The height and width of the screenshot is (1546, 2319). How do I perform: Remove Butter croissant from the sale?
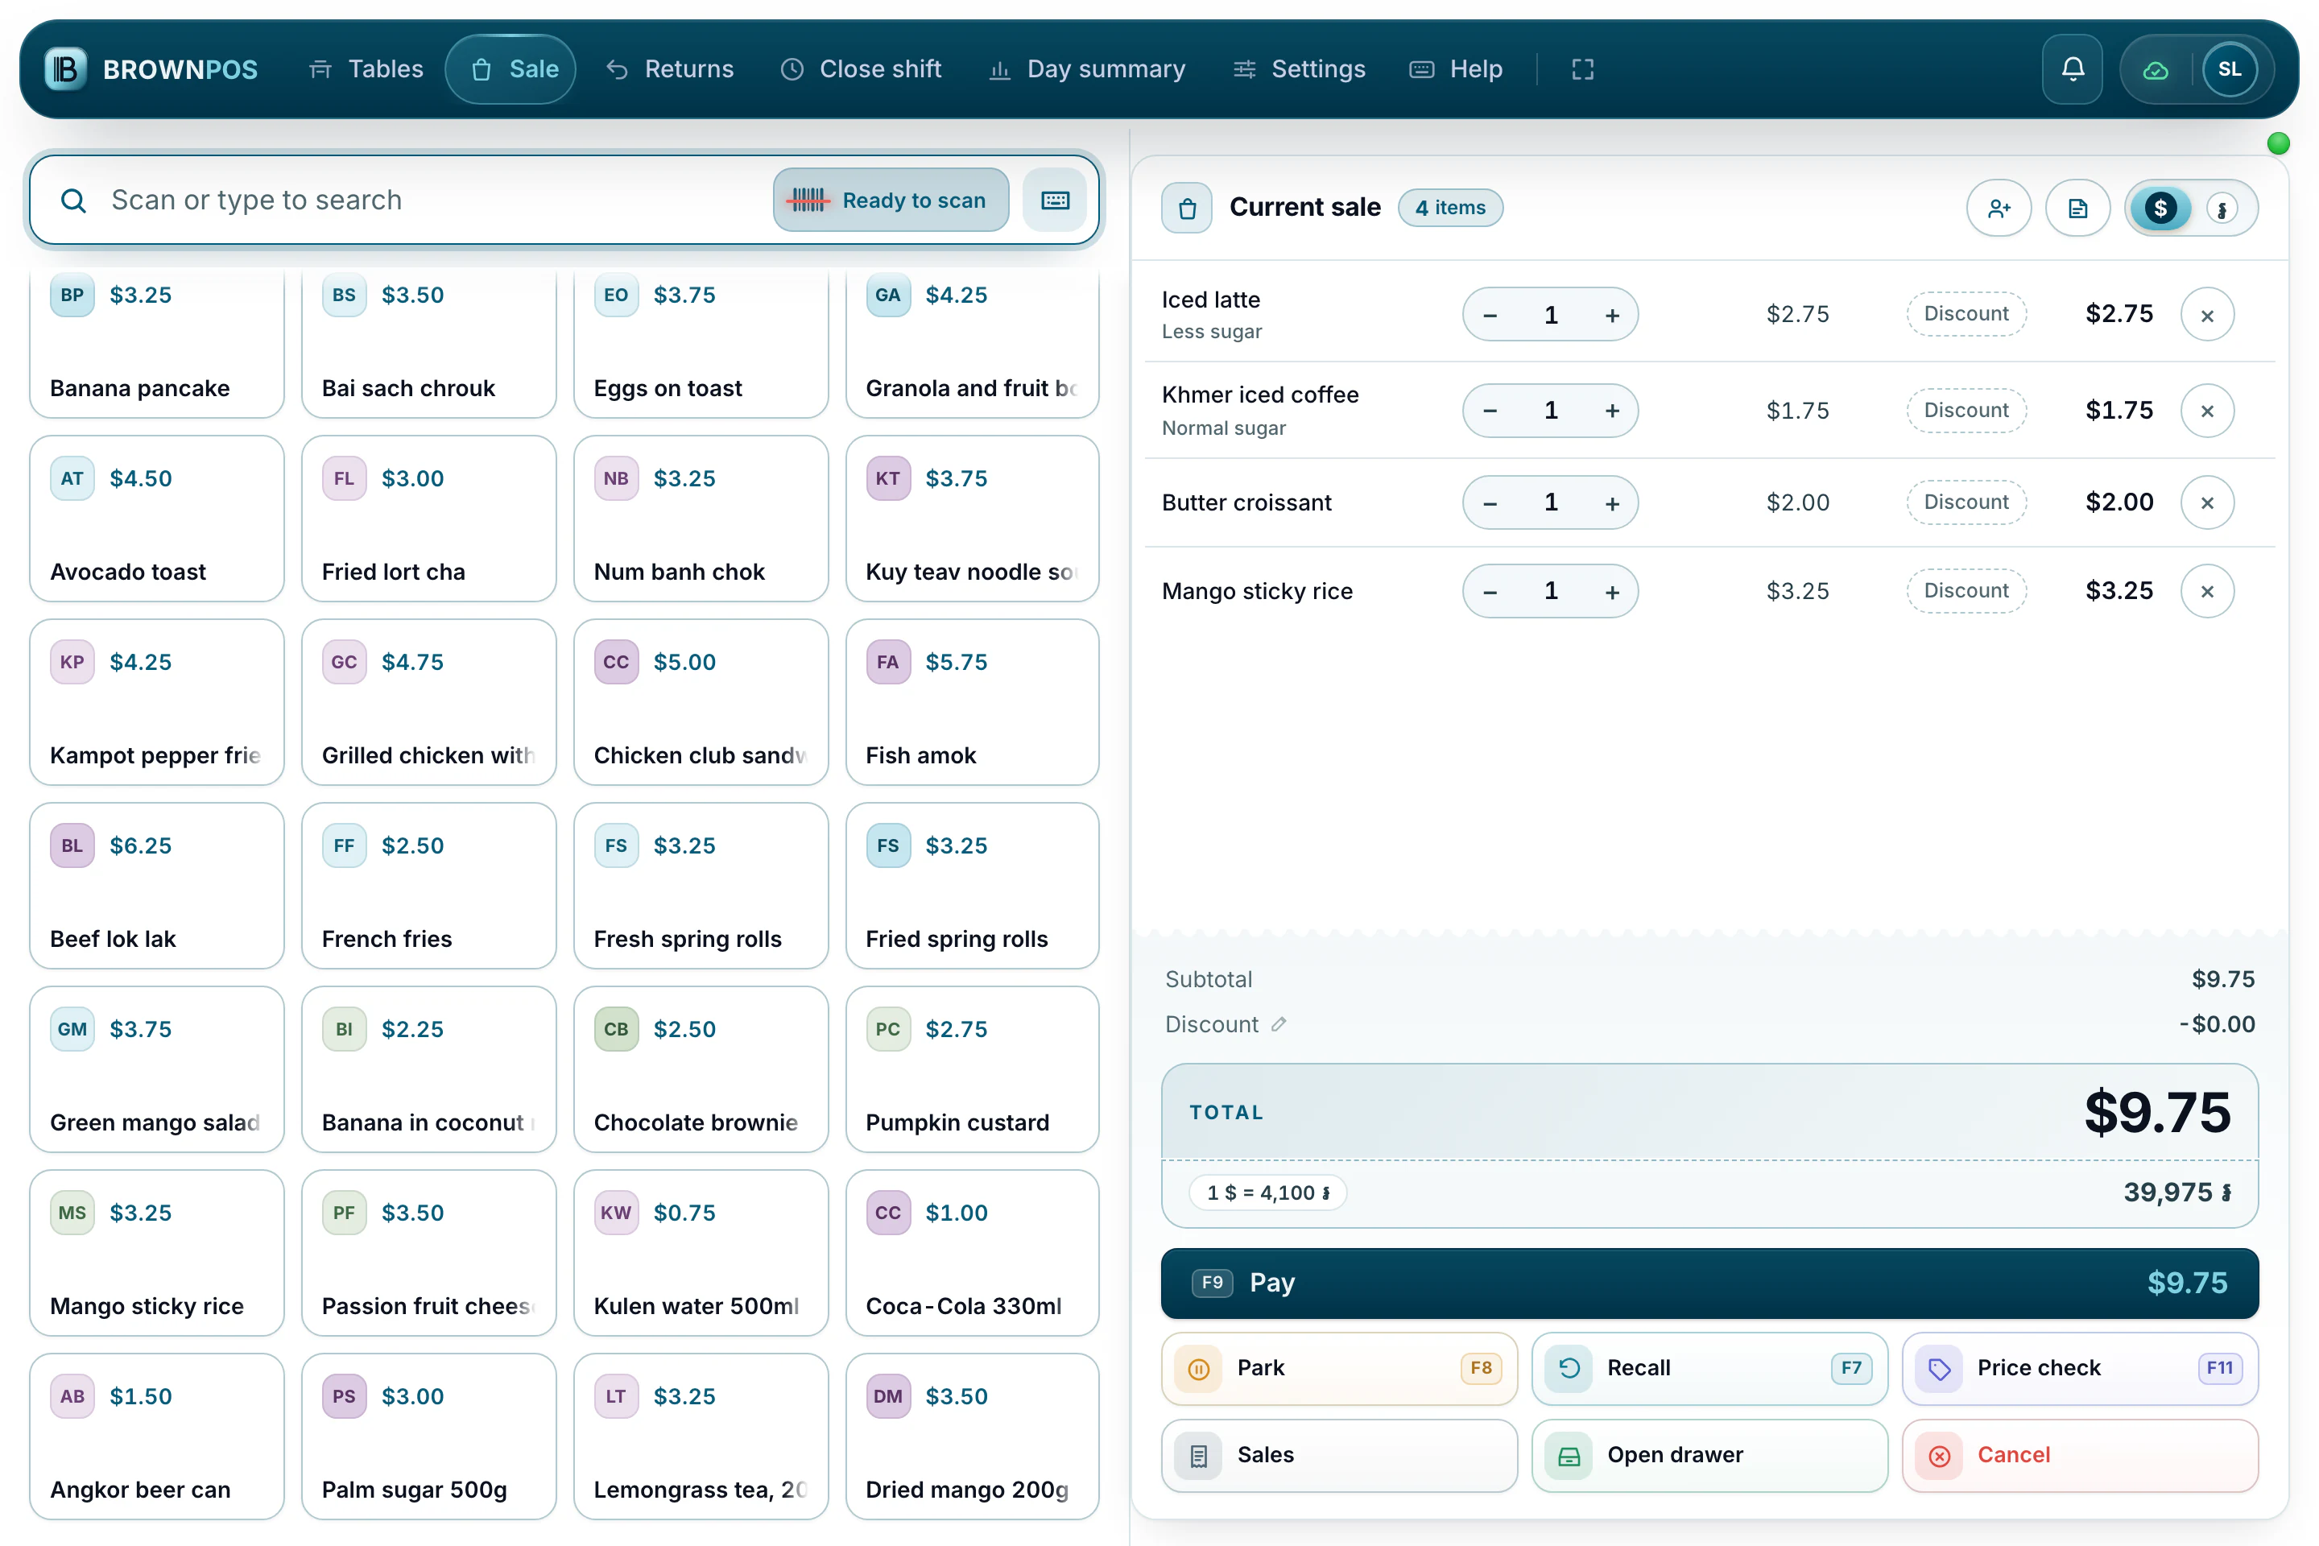[2206, 502]
